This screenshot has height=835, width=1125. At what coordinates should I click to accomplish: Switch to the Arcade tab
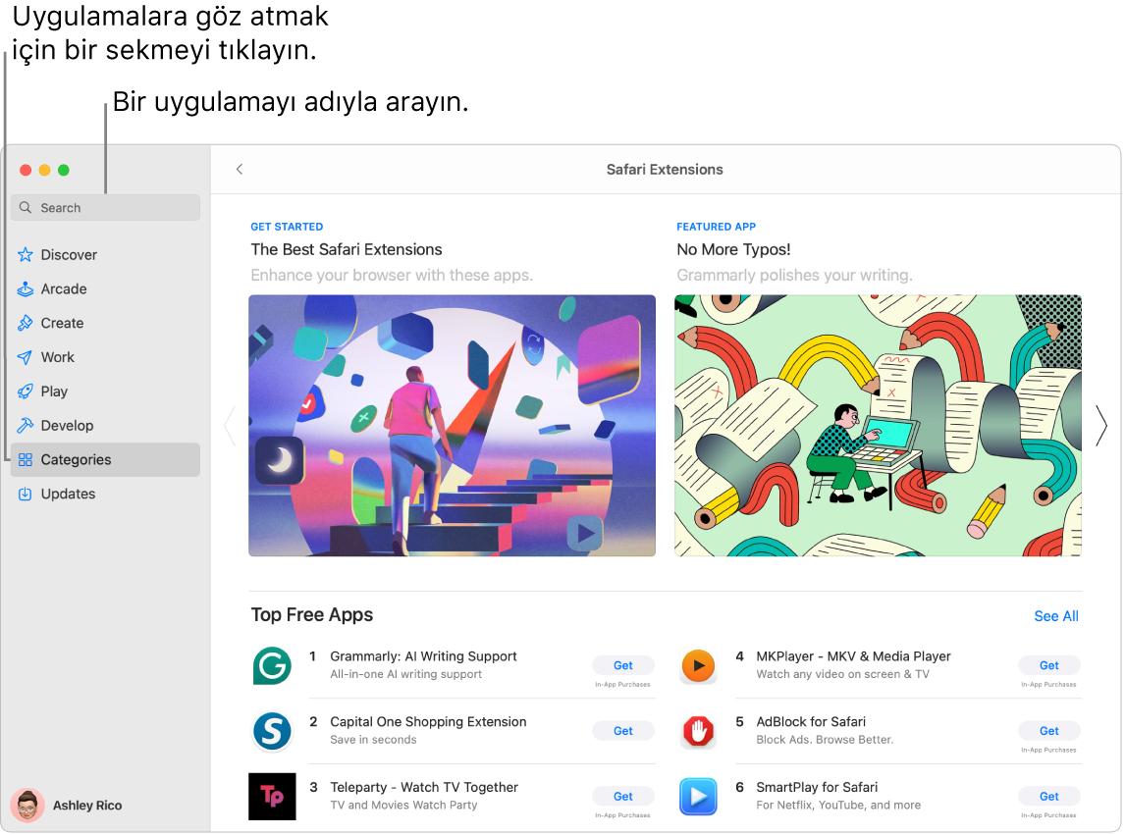[x=64, y=289]
